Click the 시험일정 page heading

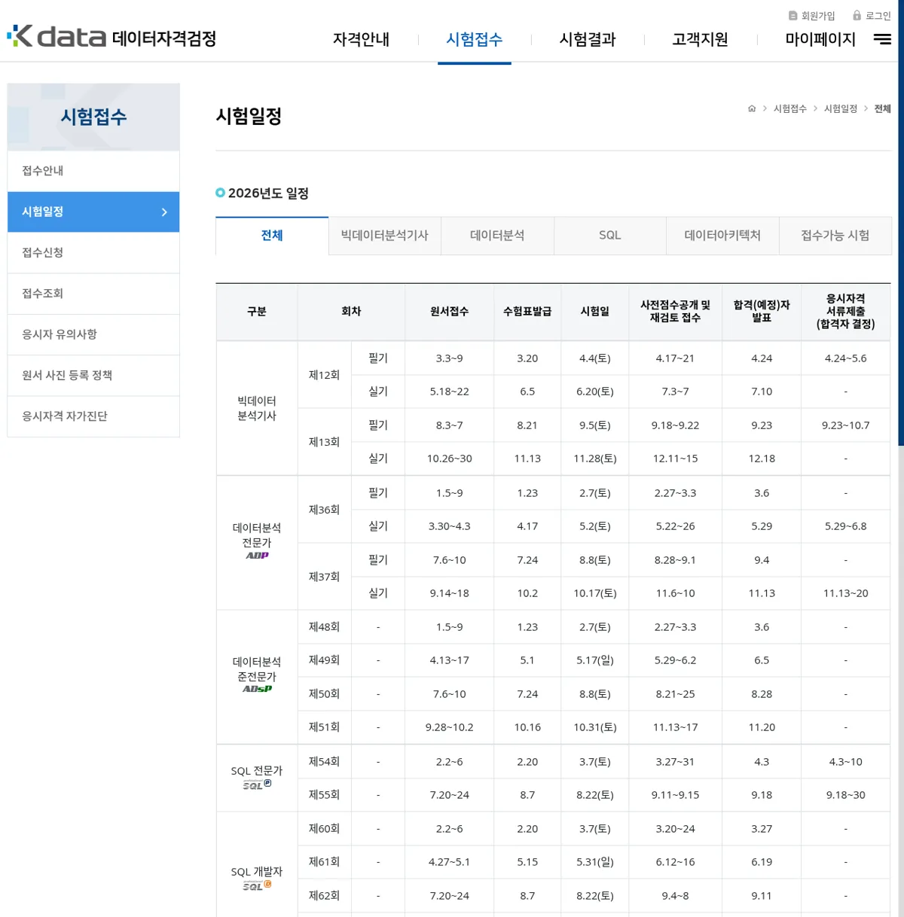click(x=249, y=116)
